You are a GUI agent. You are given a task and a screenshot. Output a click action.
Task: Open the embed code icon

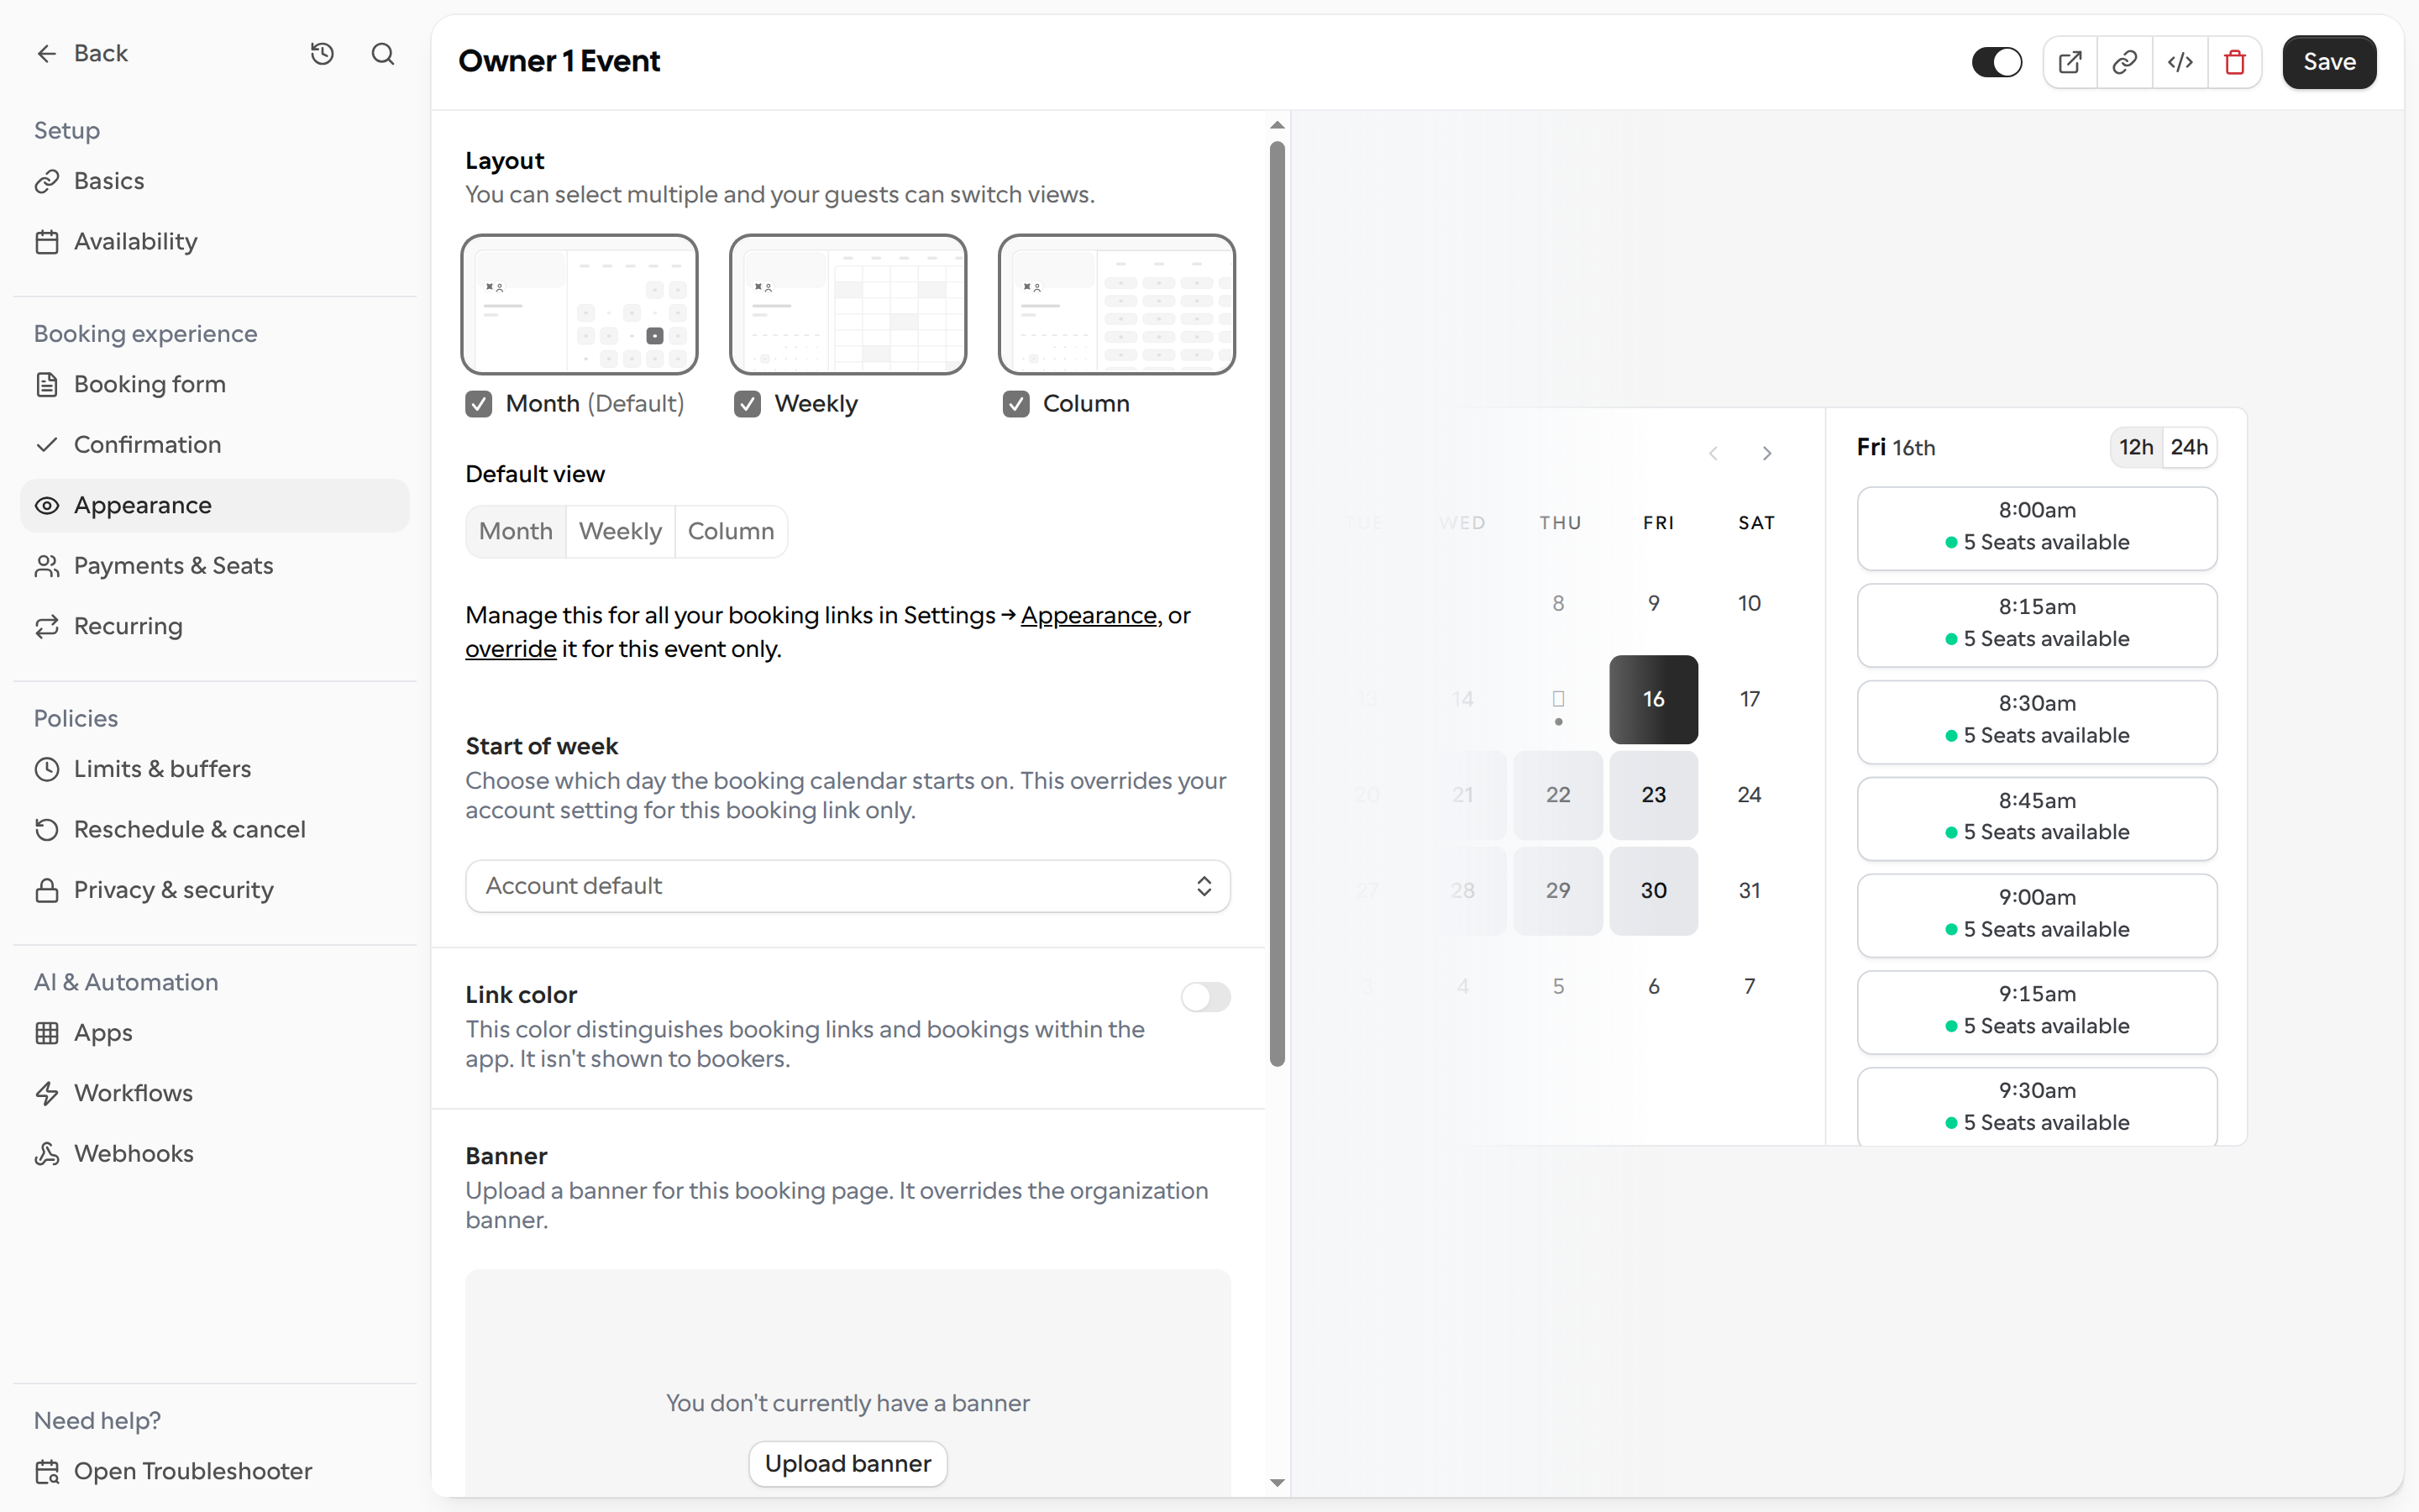coord(2180,62)
